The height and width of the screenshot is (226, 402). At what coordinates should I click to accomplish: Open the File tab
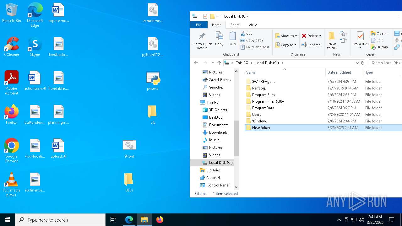(x=199, y=25)
